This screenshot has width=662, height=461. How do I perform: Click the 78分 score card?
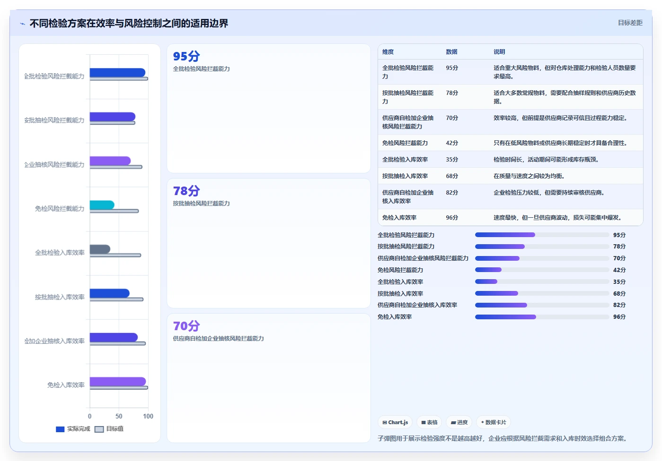tap(269, 243)
